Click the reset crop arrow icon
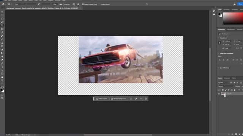243x136 pixels. click(147, 4)
